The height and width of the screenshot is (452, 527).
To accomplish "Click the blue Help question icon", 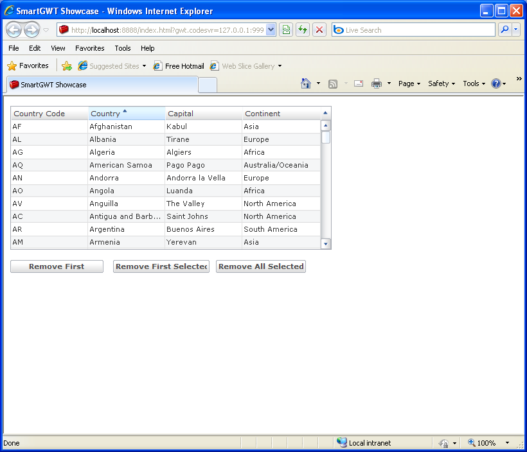I will pos(496,83).
